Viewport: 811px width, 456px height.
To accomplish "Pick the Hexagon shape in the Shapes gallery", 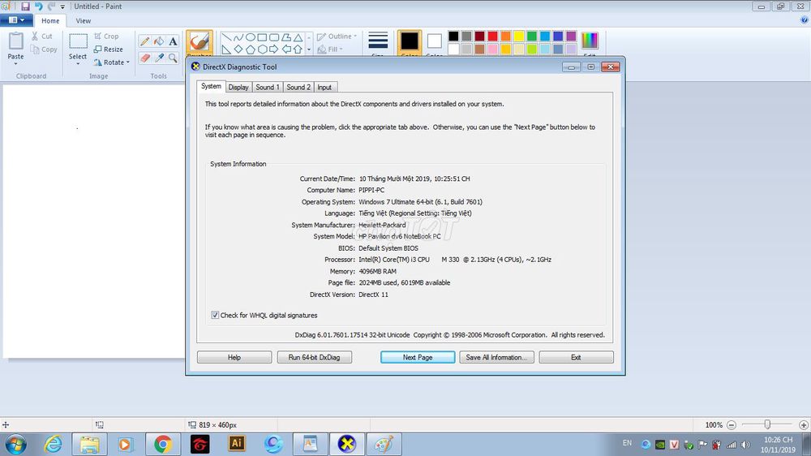I will click(x=262, y=49).
